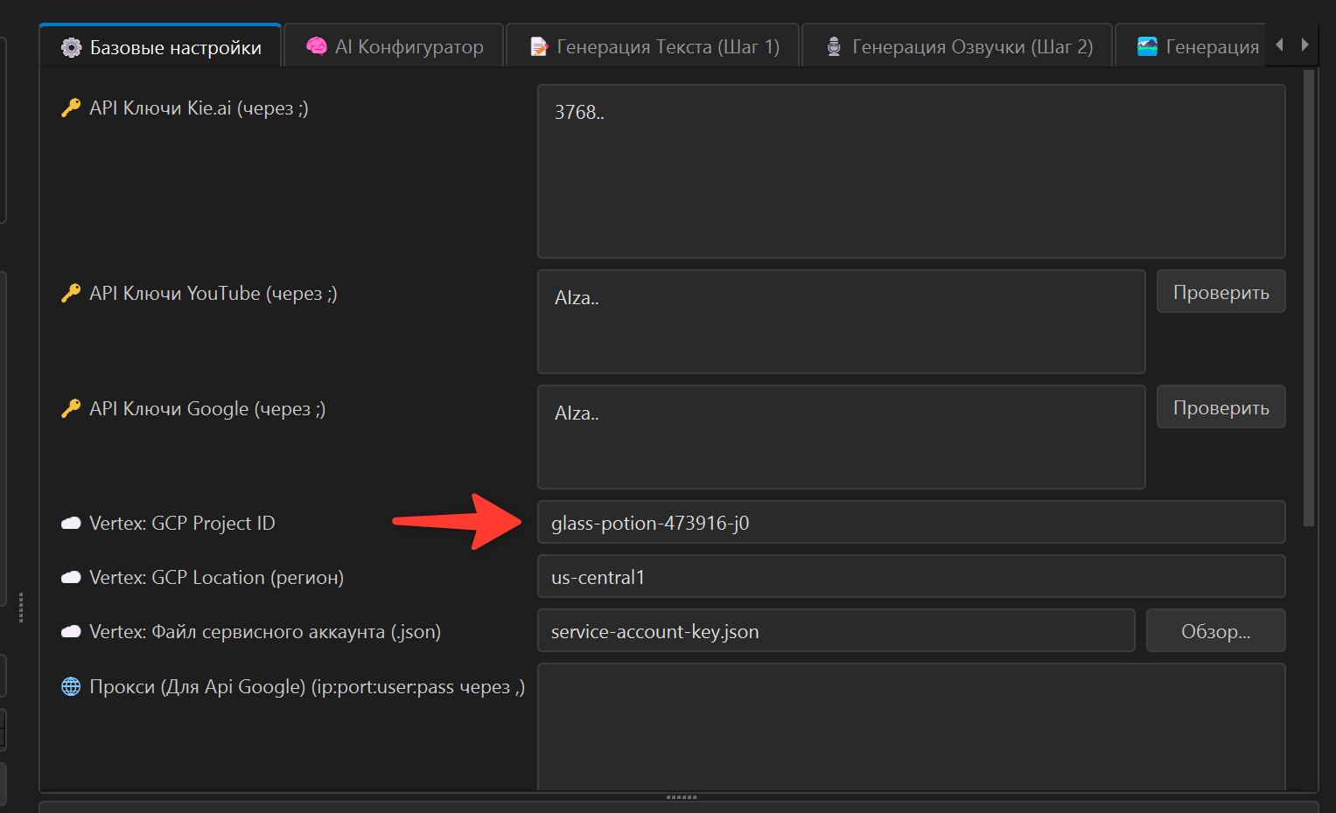Click the vertical scrollbar of settings panel

click(x=1309, y=297)
